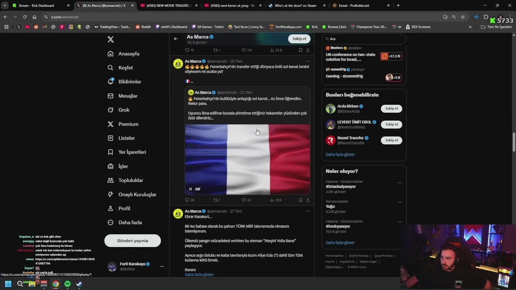This screenshot has height=290, width=516.
Task: Open account menu next to Ferit Karakaya
Action: click(162, 267)
